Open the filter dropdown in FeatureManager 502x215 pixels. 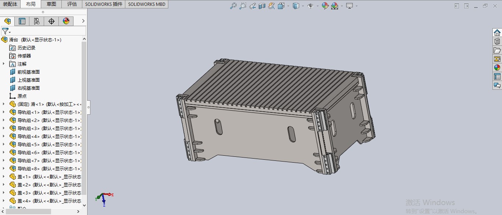click(x=10, y=31)
